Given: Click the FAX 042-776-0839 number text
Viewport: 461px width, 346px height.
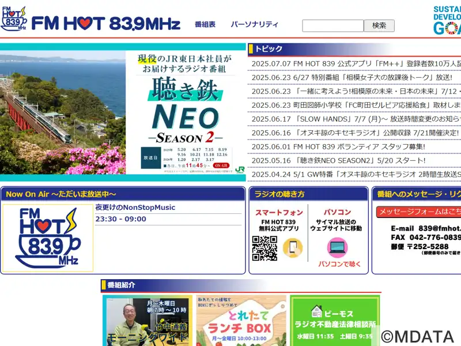Looking at the screenshot, I should tap(426, 238).
